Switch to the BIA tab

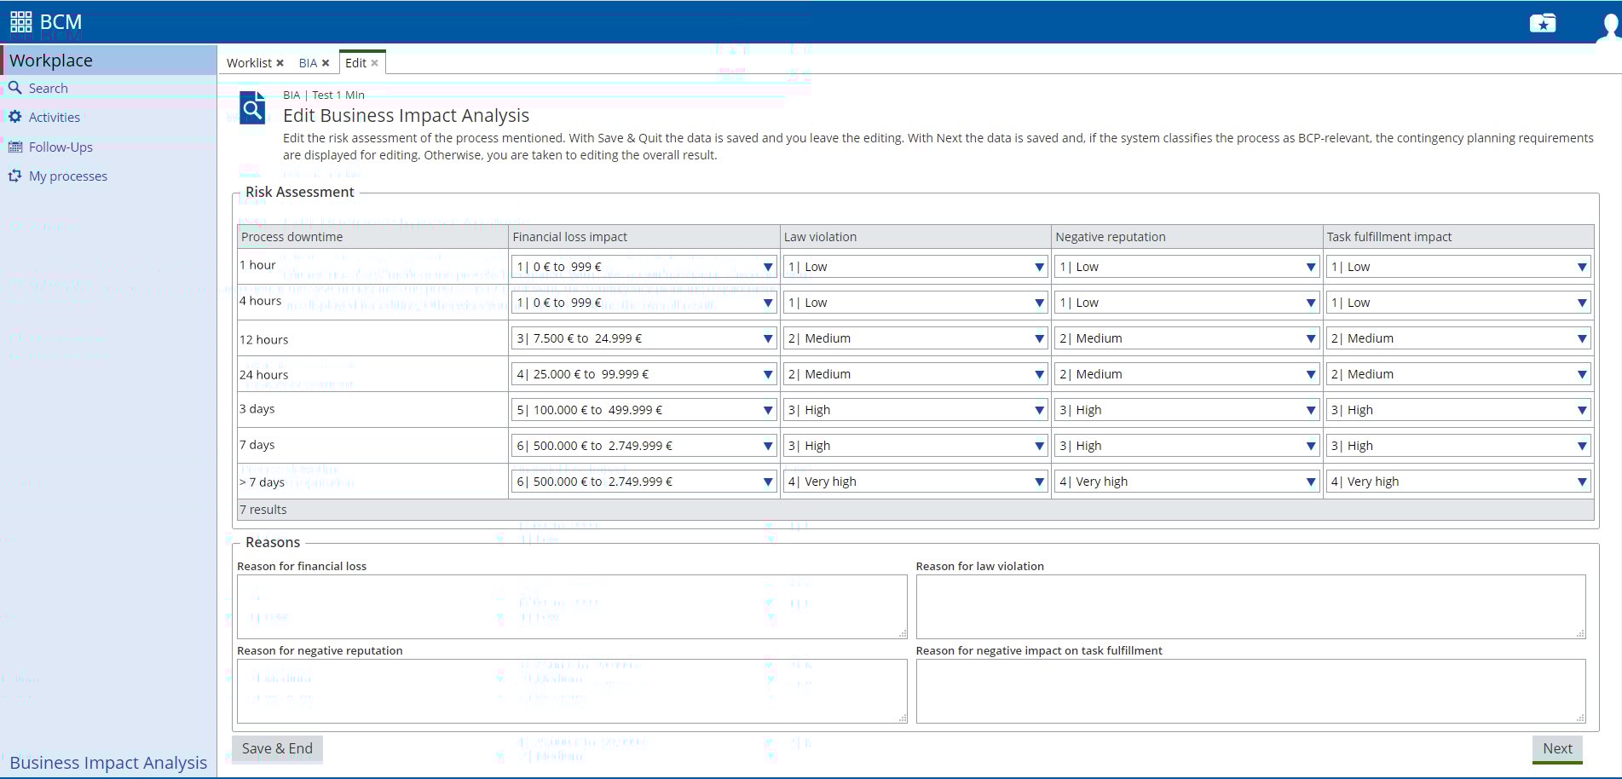[x=308, y=63]
